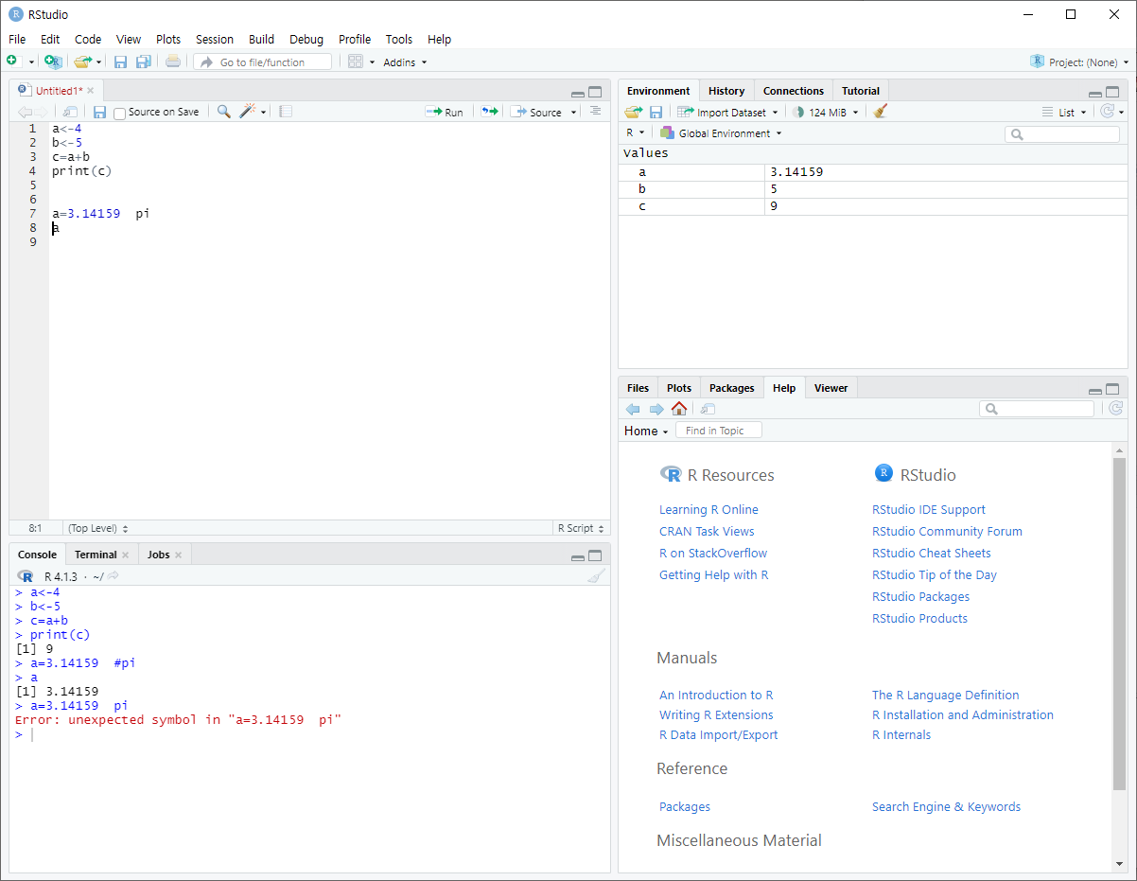Print the current file icon
This screenshot has height=881, width=1137.
point(173,62)
